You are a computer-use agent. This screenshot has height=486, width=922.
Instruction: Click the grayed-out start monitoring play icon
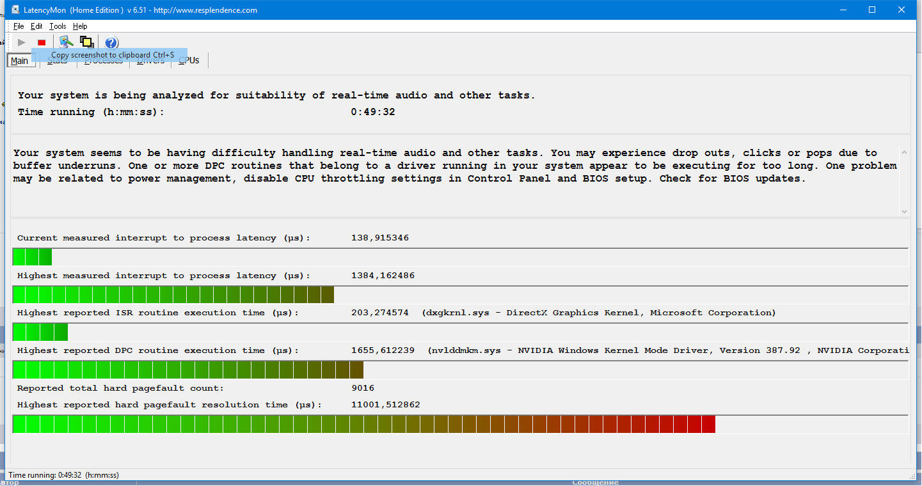pyautogui.click(x=22, y=42)
